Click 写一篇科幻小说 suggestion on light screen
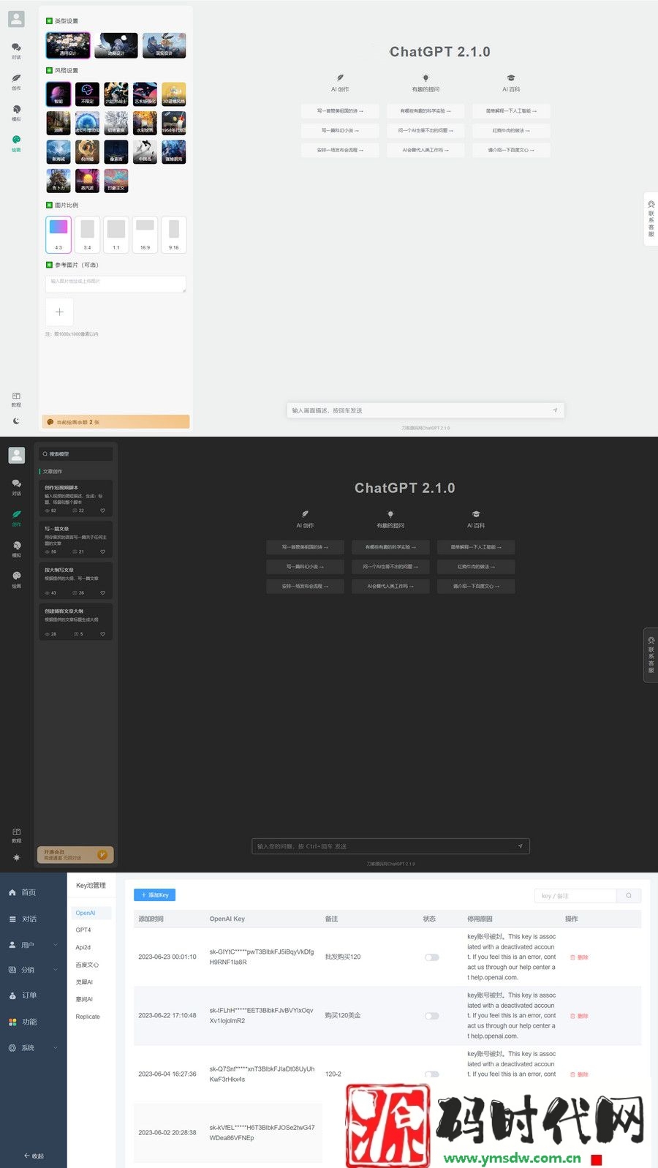The height and width of the screenshot is (1168, 658). [340, 130]
